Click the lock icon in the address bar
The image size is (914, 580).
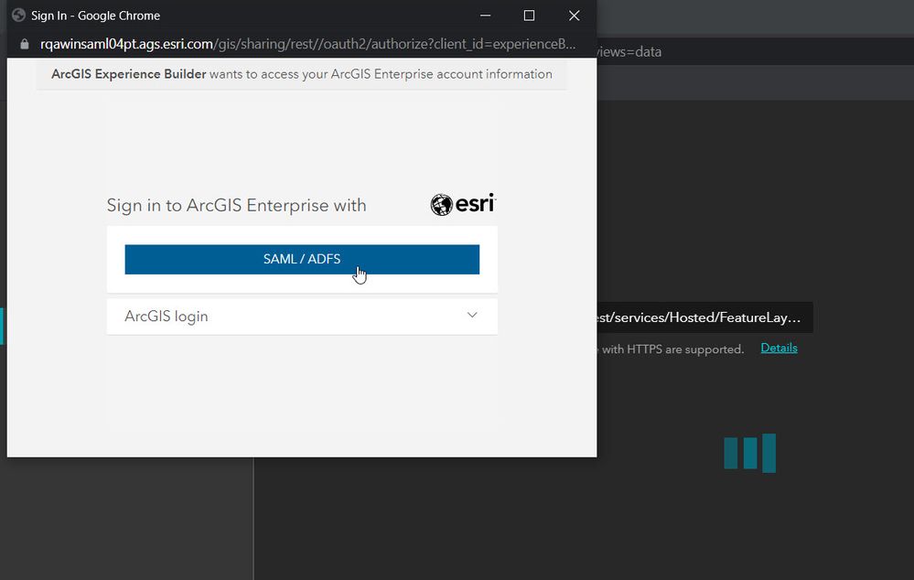pyautogui.click(x=25, y=44)
